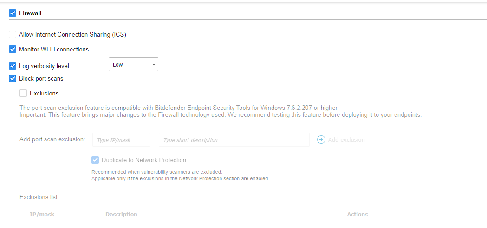Click the Monitor Wi-Fi connections label

click(54, 49)
